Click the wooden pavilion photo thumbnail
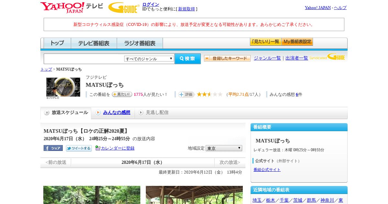Viewport: 388px width, 204px height. [194, 195]
